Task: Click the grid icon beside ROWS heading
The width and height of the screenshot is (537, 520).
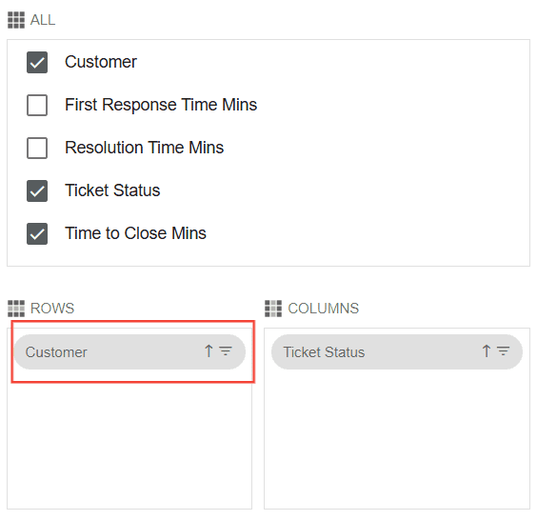Action: pos(16,309)
